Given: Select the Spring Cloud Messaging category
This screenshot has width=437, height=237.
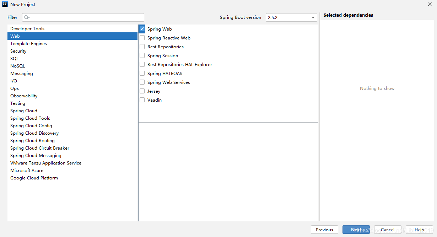Looking at the screenshot, I should [x=72, y=155].
